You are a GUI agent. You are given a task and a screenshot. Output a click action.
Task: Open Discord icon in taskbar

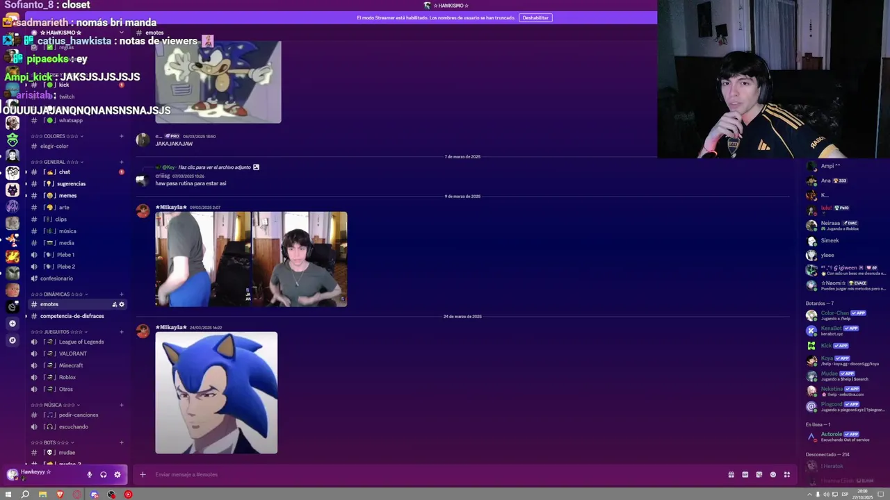point(95,494)
